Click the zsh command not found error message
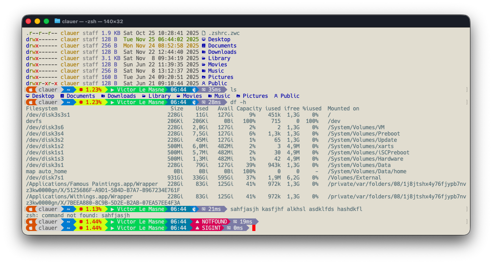 tap(78, 216)
